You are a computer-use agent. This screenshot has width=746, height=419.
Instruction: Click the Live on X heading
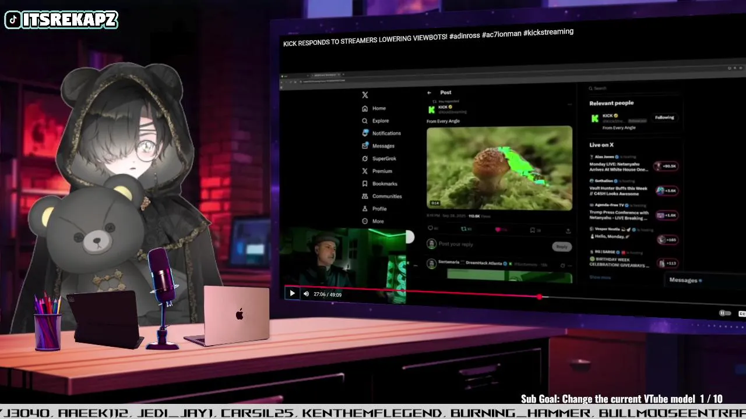(601, 145)
